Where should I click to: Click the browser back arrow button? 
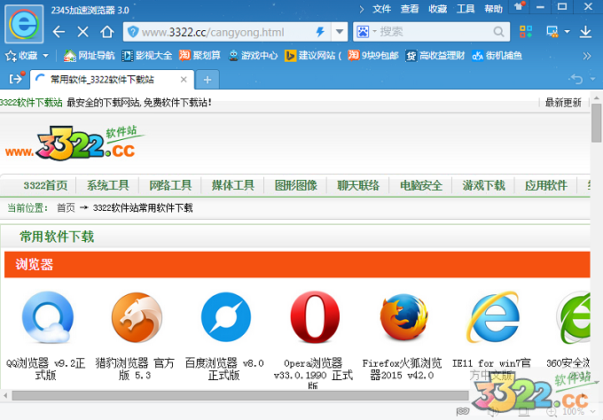pyautogui.click(x=59, y=32)
